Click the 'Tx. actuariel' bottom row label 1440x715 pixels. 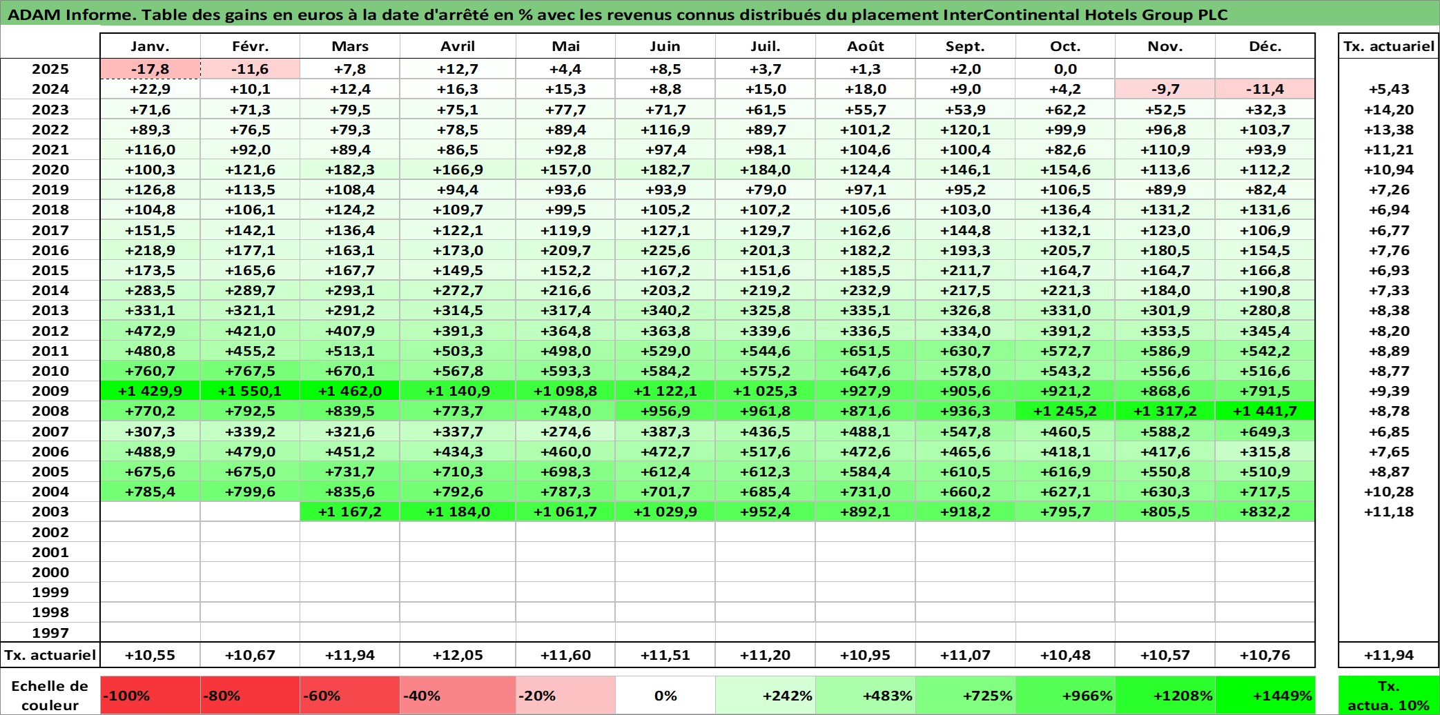50,655
